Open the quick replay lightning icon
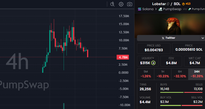 (x=112, y=4)
